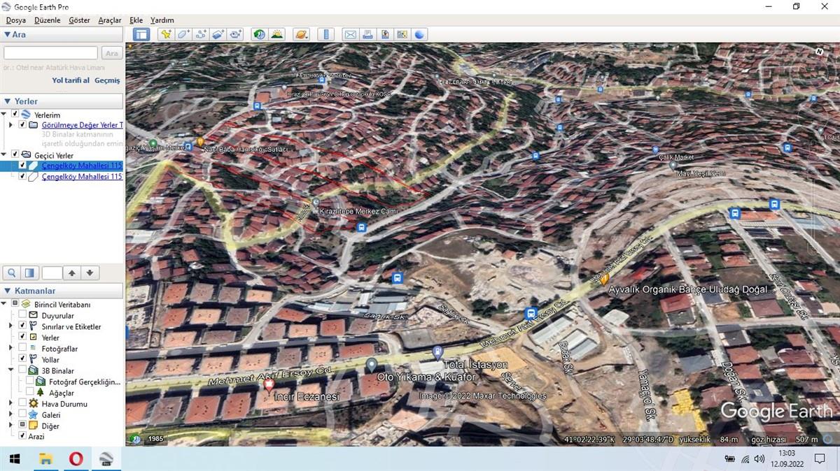840x471 pixels.
Task: Click the magnifier search button under Yerler
Action: 11,273
